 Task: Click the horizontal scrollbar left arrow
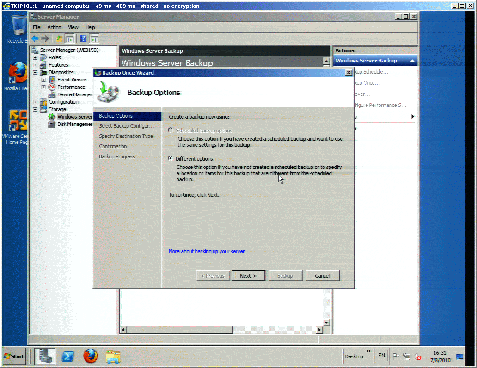(123, 330)
